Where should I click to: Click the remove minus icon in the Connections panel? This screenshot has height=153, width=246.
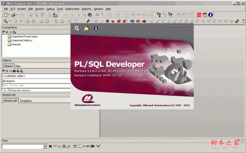[x=11, y=32]
